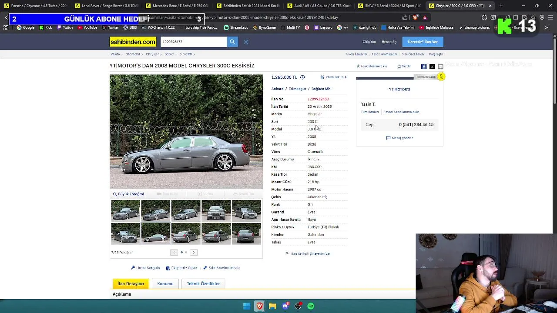The width and height of the screenshot is (557, 313).
Task: Open the Vasıta breadcrumb link
Action: click(115, 54)
